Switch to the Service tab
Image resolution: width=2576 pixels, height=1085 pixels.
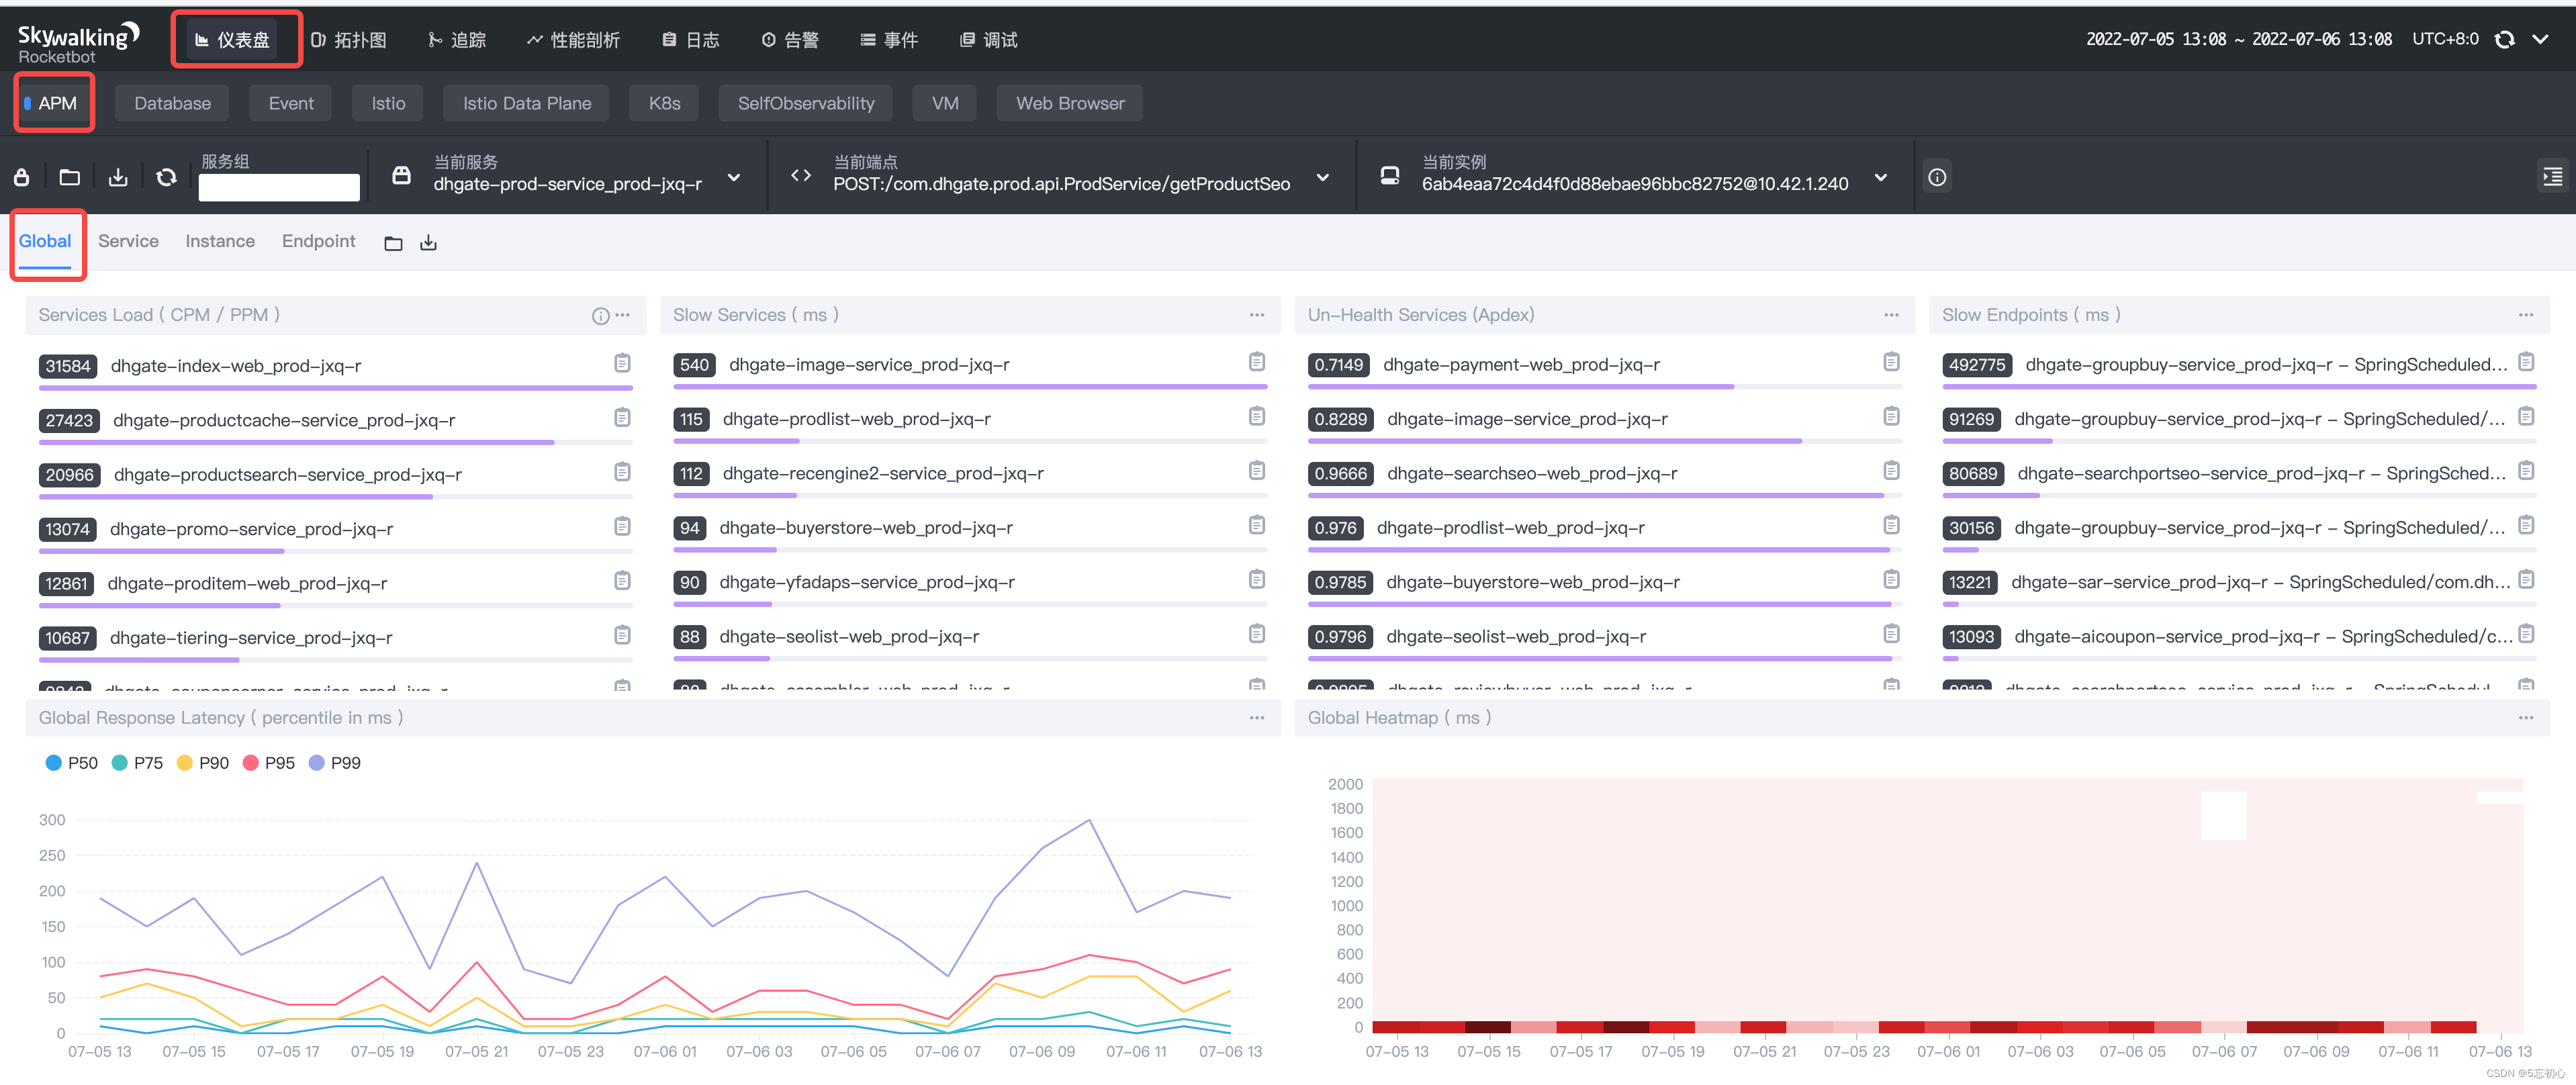click(x=128, y=242)
